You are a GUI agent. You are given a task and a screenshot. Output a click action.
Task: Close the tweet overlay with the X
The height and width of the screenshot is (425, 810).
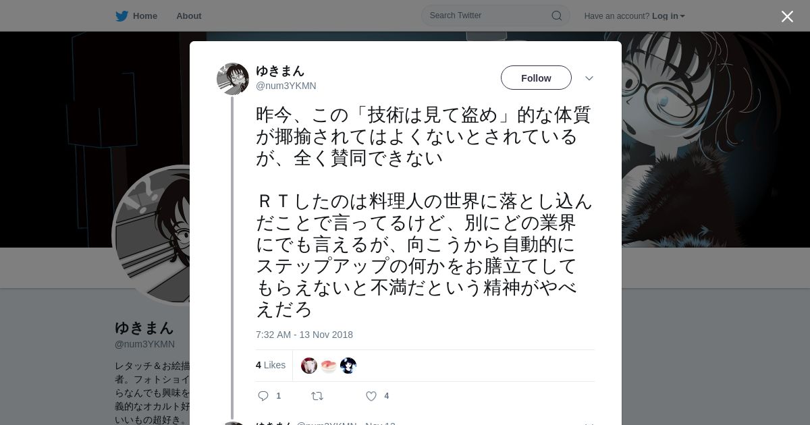click(x=787, y=16)
